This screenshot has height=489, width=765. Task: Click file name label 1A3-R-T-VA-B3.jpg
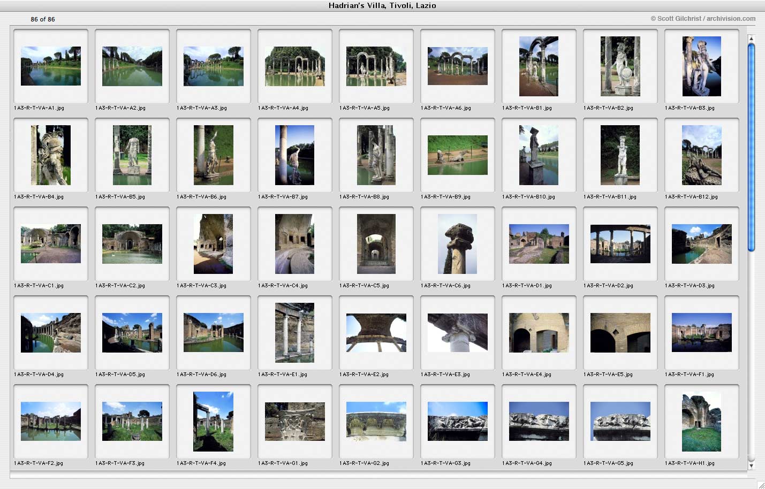tap(690, 108)
